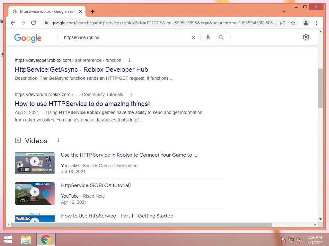Click the Google logo
This screenshot has width=329, height=246.
(x=28, y=38)
